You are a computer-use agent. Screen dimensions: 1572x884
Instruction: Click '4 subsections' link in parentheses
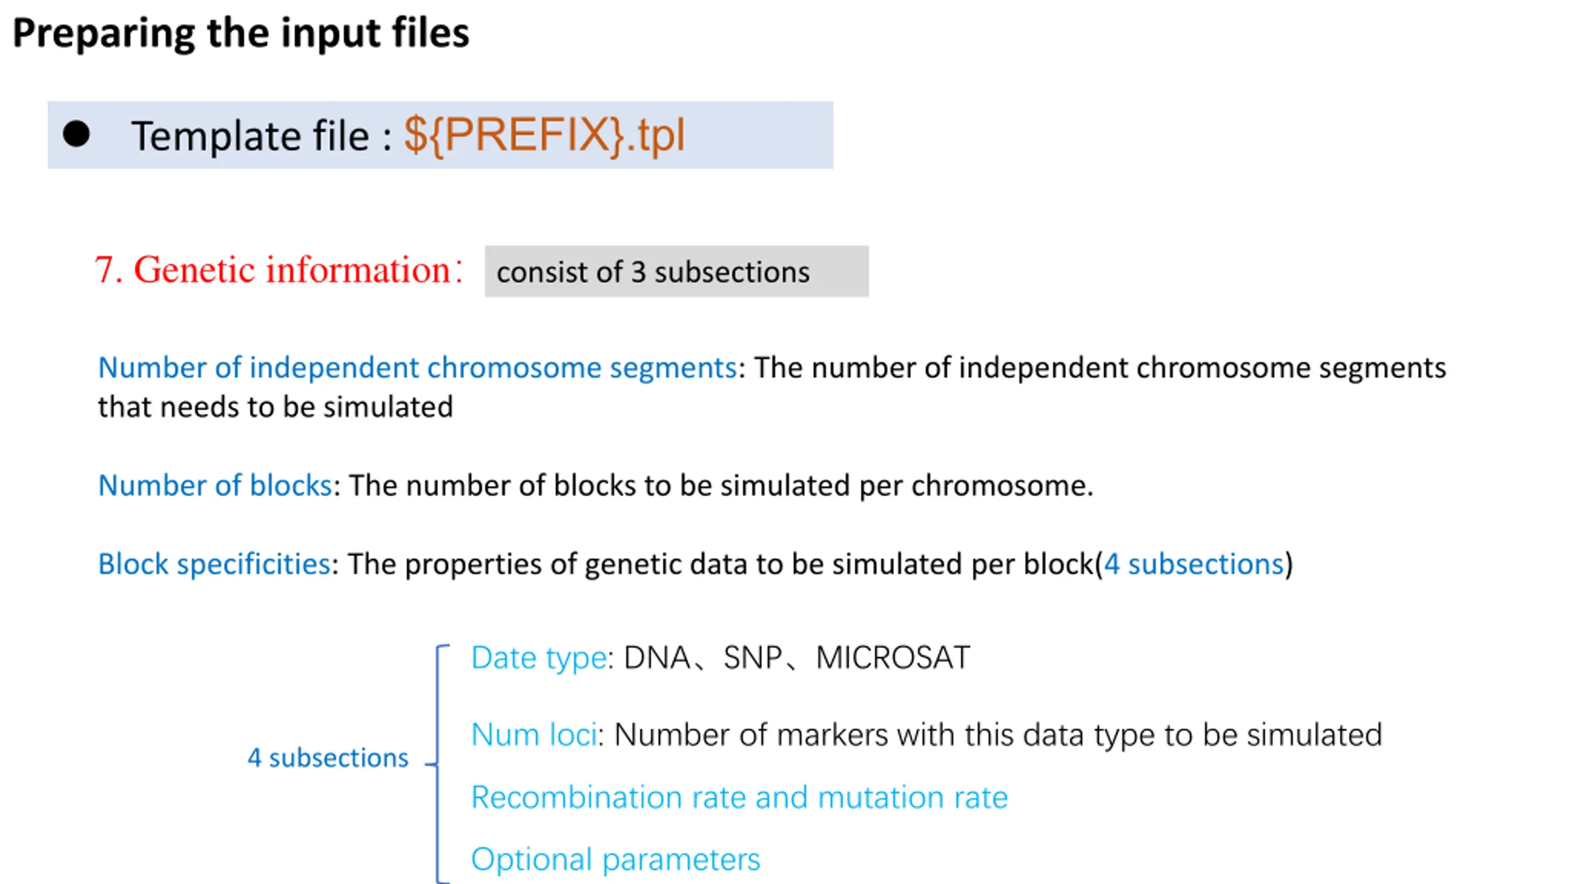pyautogui.click(x=1194, y=564)
